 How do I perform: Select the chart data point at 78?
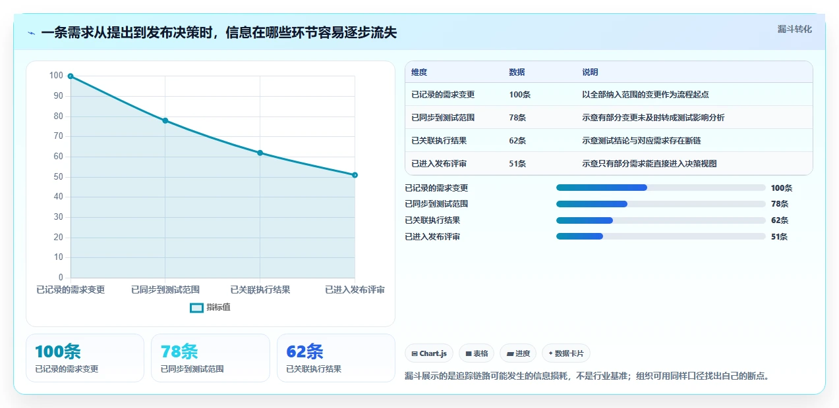165,120
